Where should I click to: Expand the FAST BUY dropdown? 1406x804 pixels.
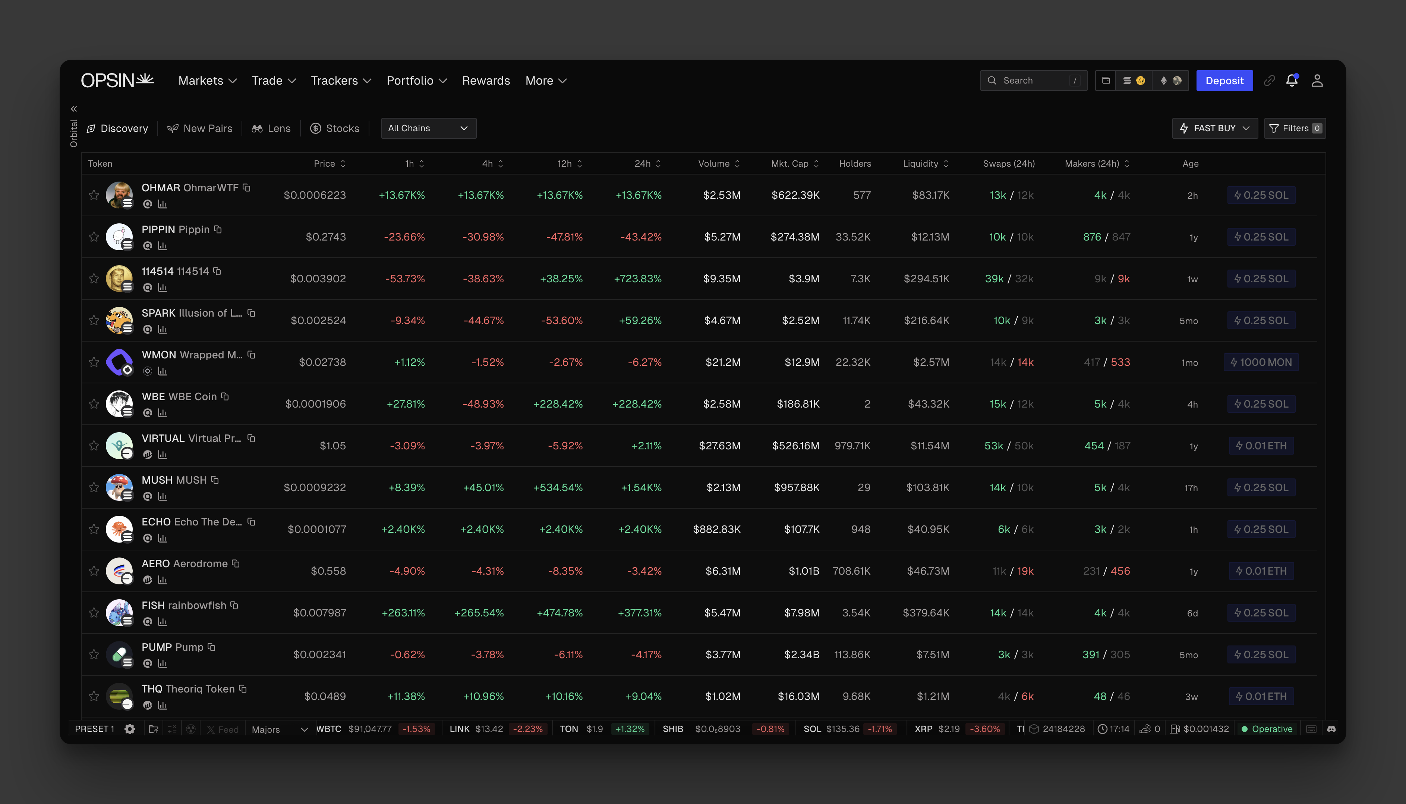pyautogui.click(x=1214, y=128)
